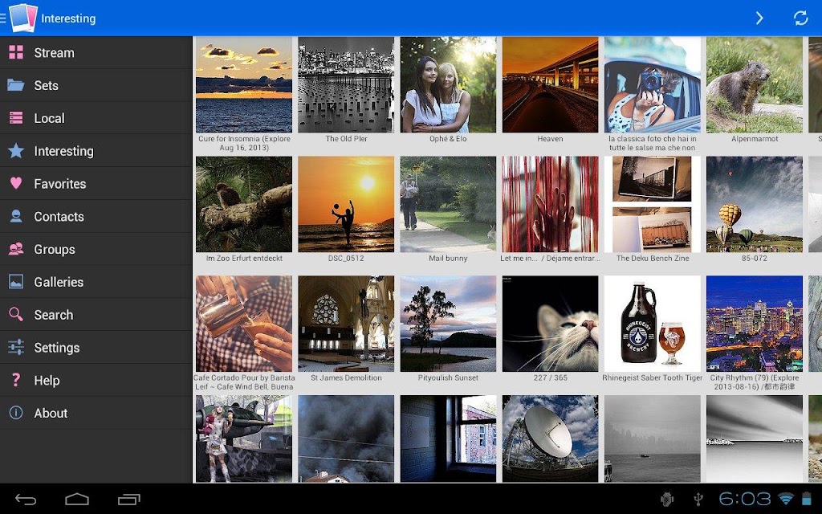This screenshot has height=514, width=822.
Task: Open the Stream grid icon
Action: 16,52
